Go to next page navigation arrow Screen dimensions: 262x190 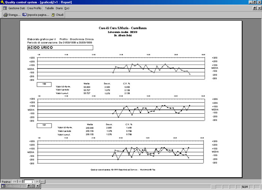pos(37,182)
